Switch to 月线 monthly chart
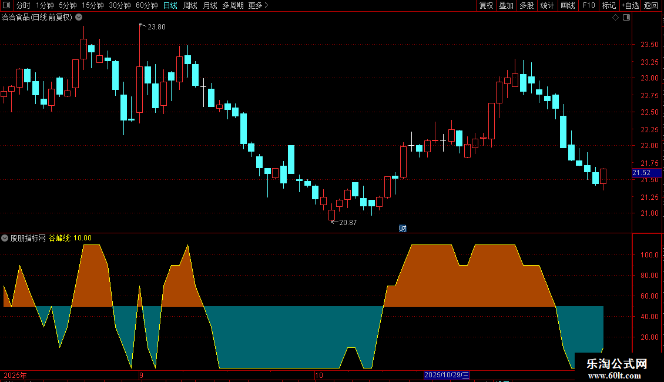The height and width of the screenshot is (382, 664). click(x=210, y=5)
